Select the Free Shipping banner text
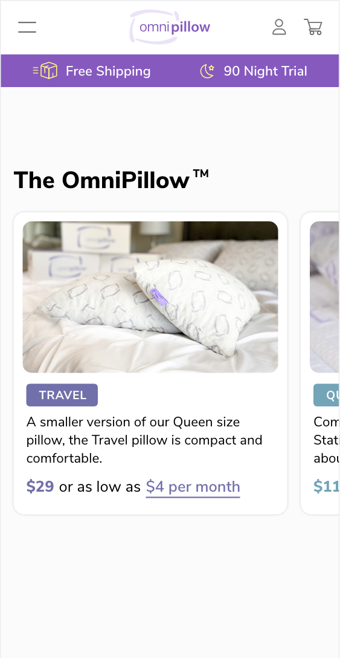Screen dimensions: 340x658 pyautogui.click(x=108, y=71)
